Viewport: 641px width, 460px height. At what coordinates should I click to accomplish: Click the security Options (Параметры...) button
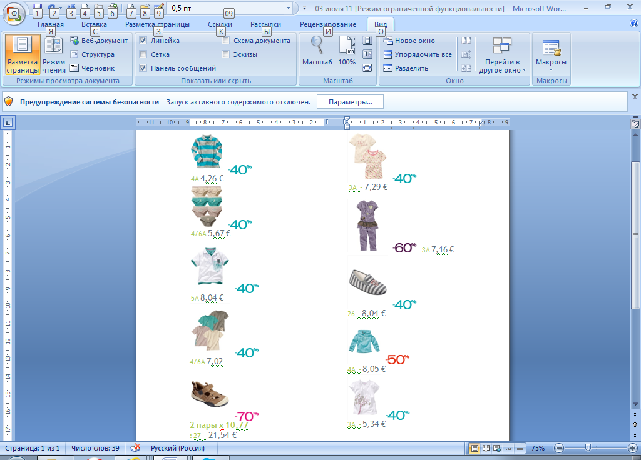[x=350, y=102]
